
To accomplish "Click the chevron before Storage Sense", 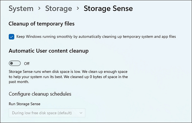I will click(x=78, y=9).
